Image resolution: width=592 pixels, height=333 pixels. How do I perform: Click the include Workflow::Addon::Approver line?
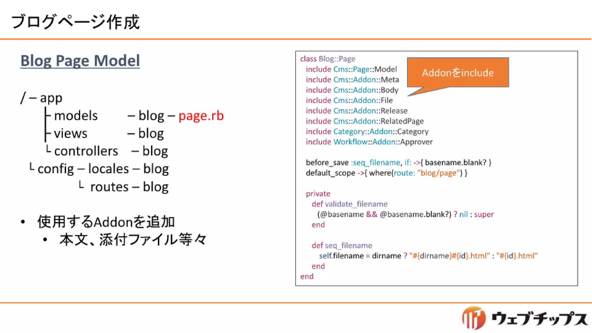pyautogui.click(x=369, y=142)
